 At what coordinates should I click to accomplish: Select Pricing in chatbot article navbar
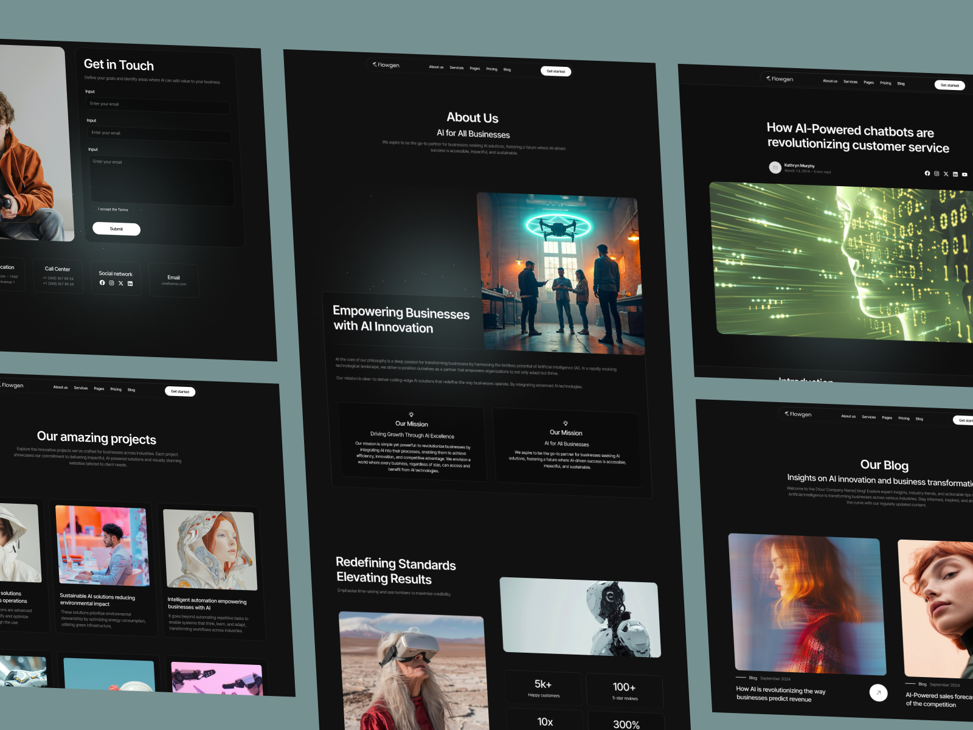885,83
